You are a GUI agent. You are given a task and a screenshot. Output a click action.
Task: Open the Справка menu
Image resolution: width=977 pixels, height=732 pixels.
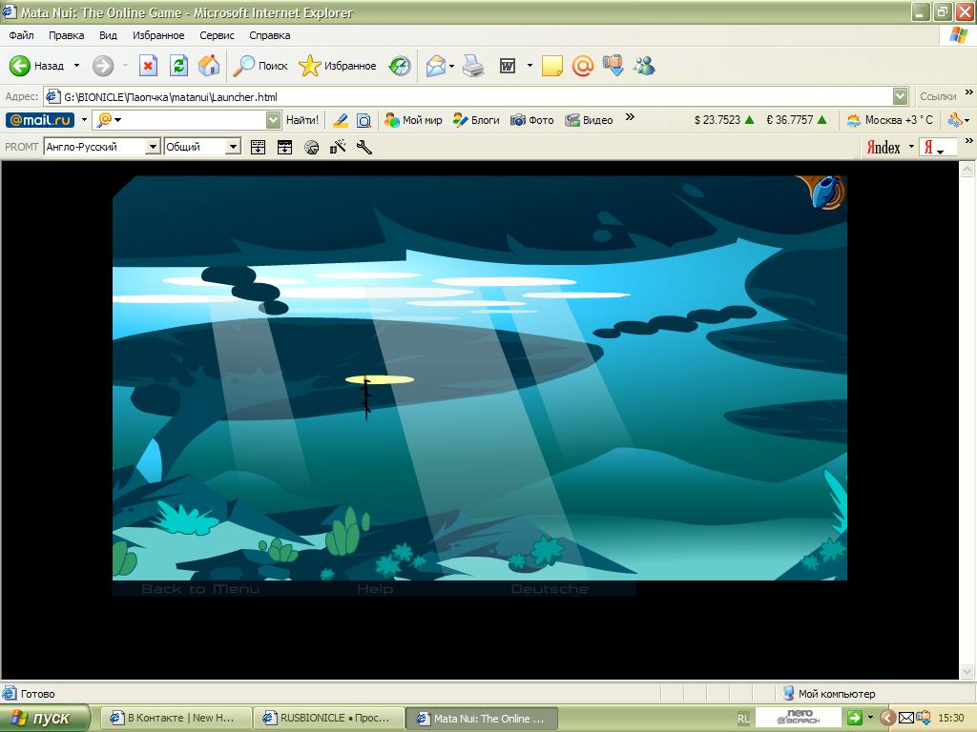(270, 35)
